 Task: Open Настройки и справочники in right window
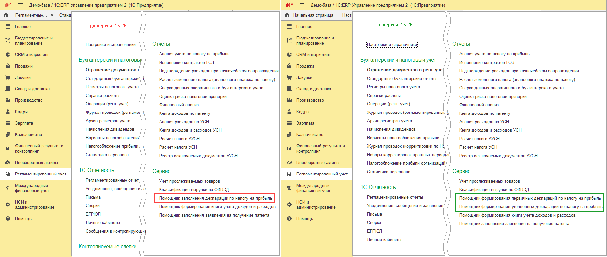point(392,45)
